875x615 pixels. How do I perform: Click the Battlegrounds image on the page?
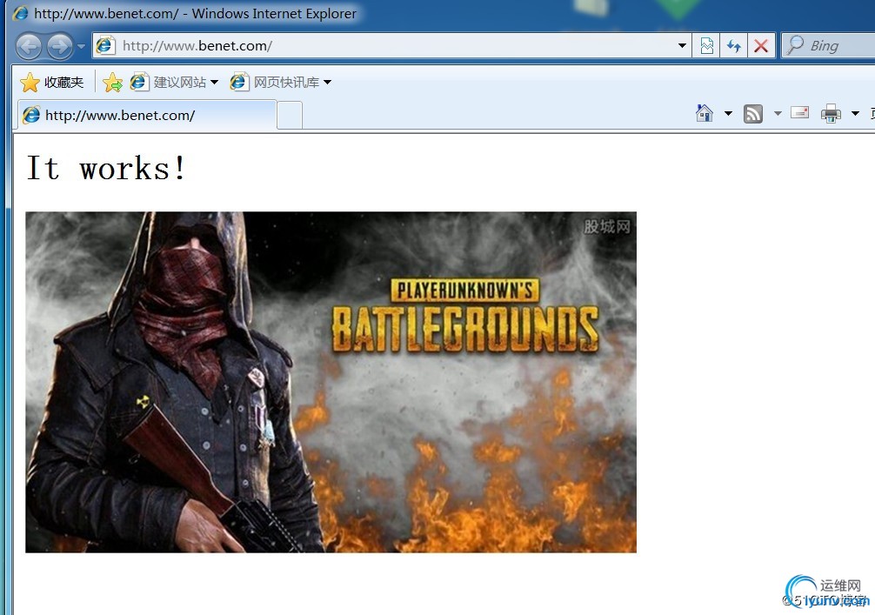coord(331,382)
